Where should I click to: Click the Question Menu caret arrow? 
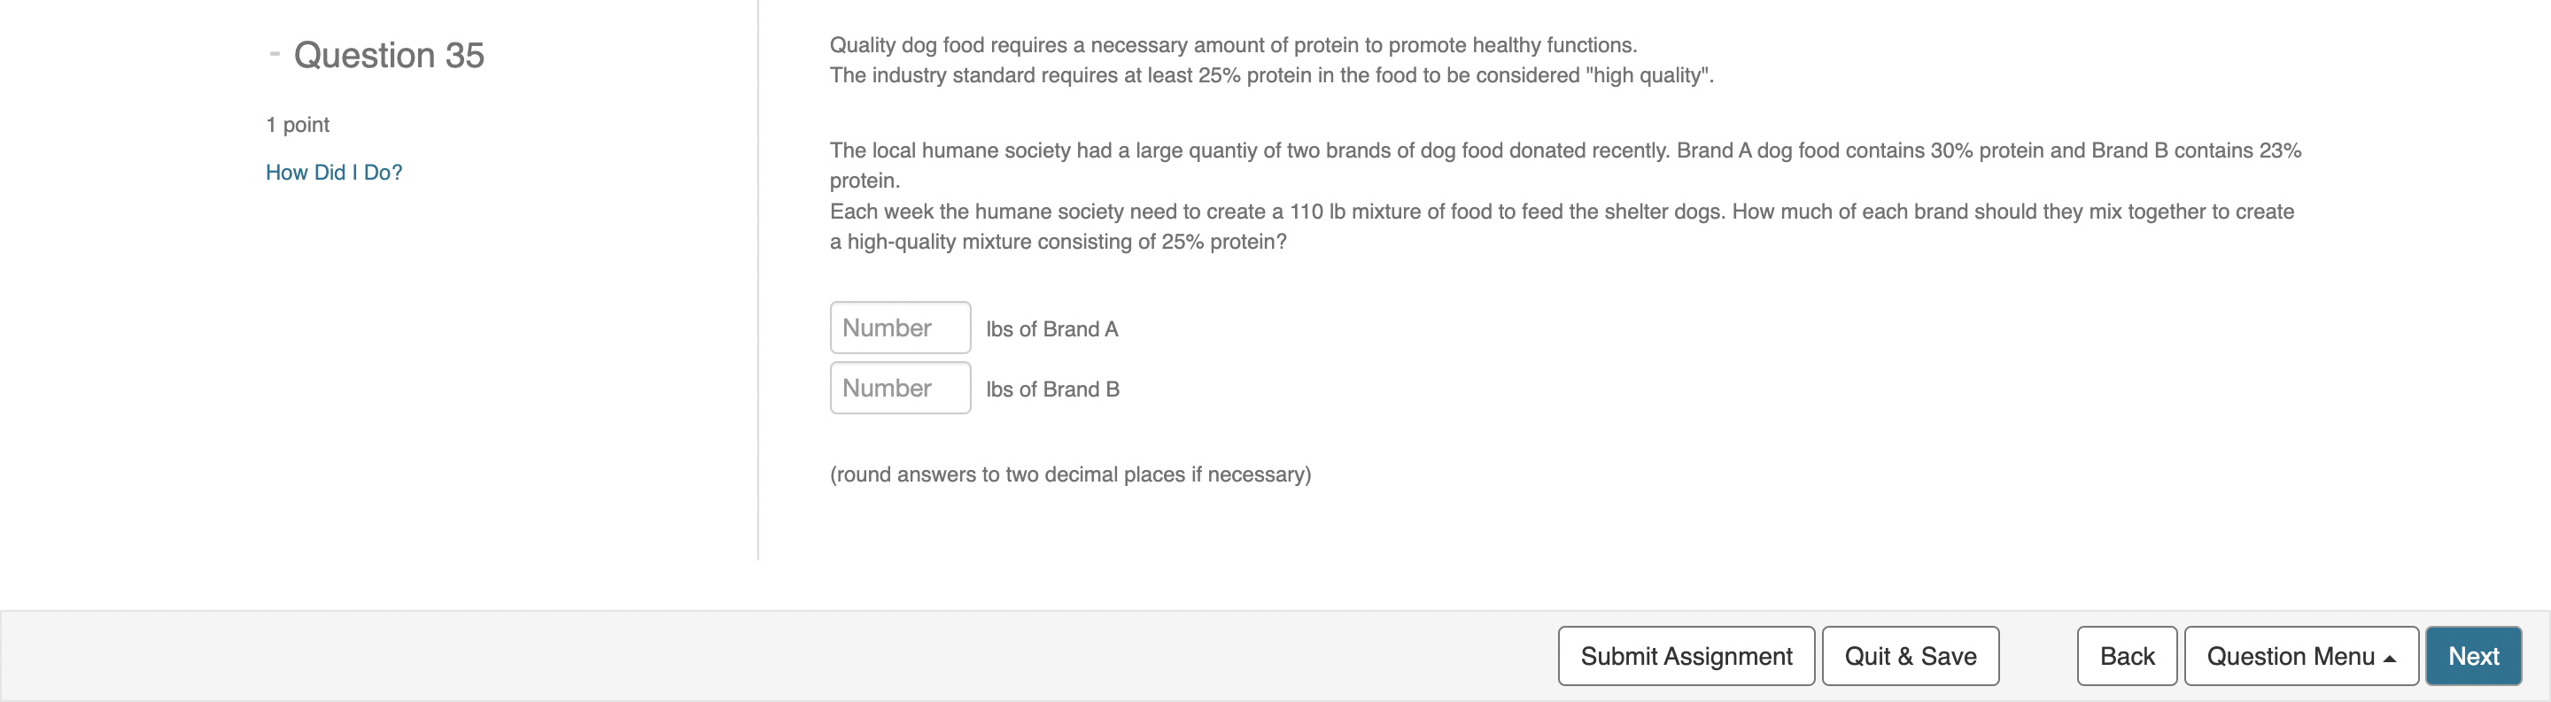point(2390,659)
